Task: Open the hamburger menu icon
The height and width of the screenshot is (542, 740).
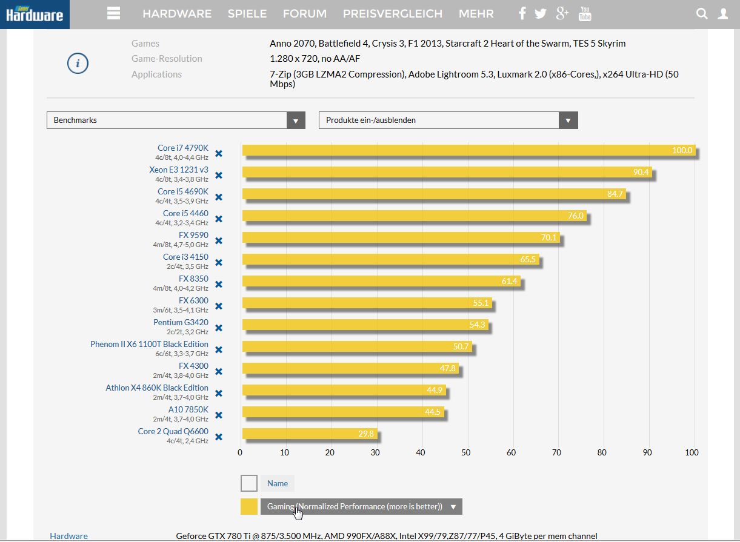Action: (113, 13)
